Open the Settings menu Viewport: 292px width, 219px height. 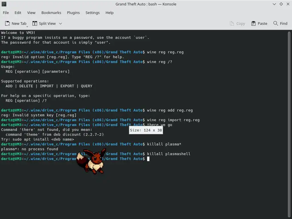click(93, 13)
